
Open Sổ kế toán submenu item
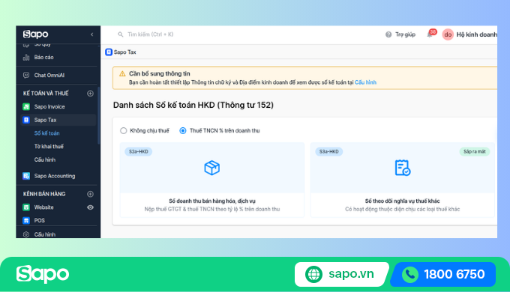(46, 133)
